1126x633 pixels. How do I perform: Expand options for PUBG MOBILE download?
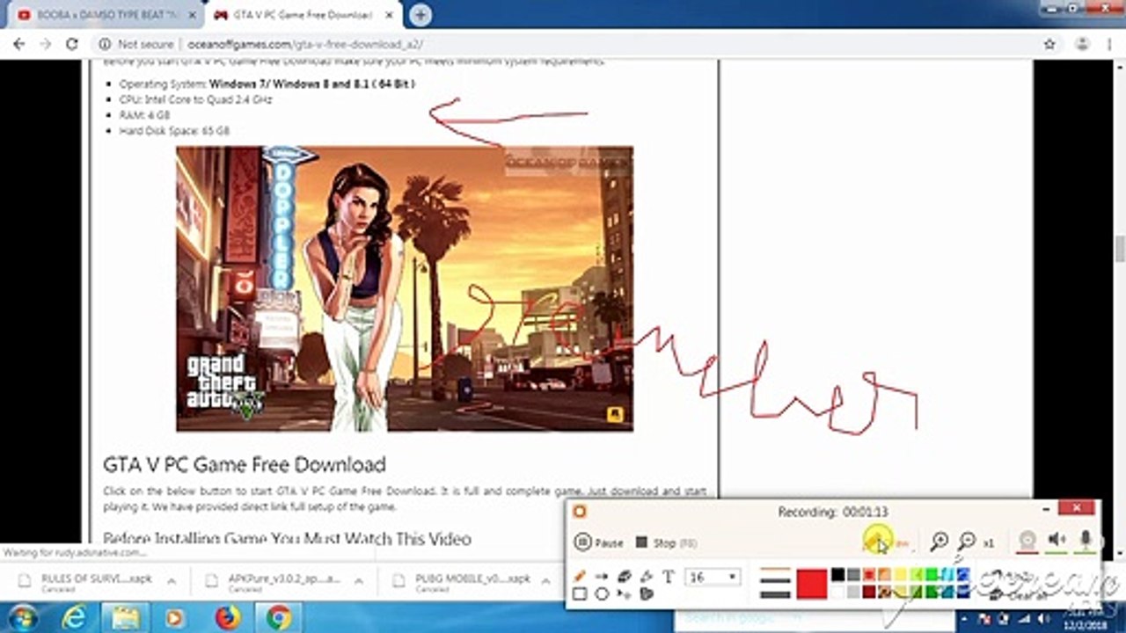545,582
